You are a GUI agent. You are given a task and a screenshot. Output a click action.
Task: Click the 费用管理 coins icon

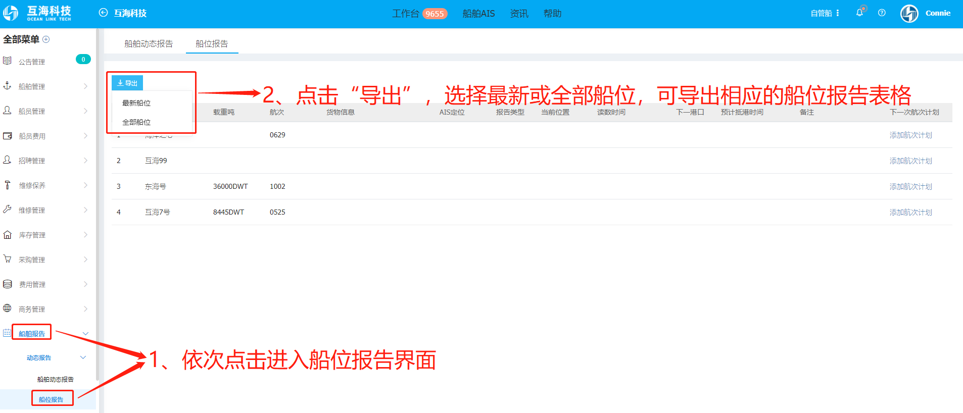(7, 284)
